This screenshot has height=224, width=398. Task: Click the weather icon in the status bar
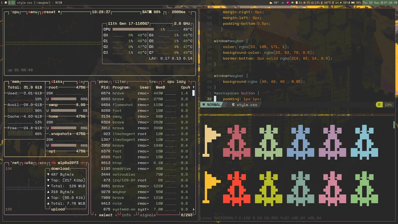tap(270, 2)
